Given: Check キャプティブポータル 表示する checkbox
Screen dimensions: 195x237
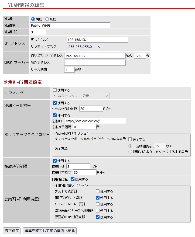Looking at the screenshot, I should click(130, 139).
